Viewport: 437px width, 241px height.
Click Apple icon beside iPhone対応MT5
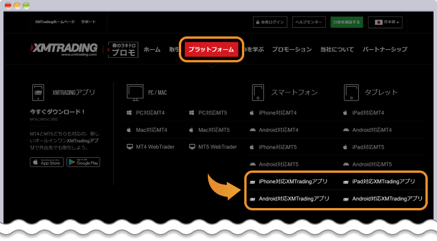pos(252,147)
